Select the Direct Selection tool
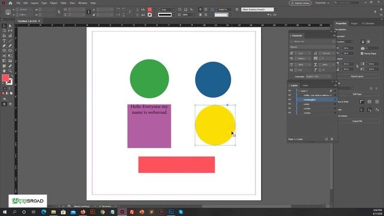This screenshot has width=384, height=216. click(x=10, y=26)
